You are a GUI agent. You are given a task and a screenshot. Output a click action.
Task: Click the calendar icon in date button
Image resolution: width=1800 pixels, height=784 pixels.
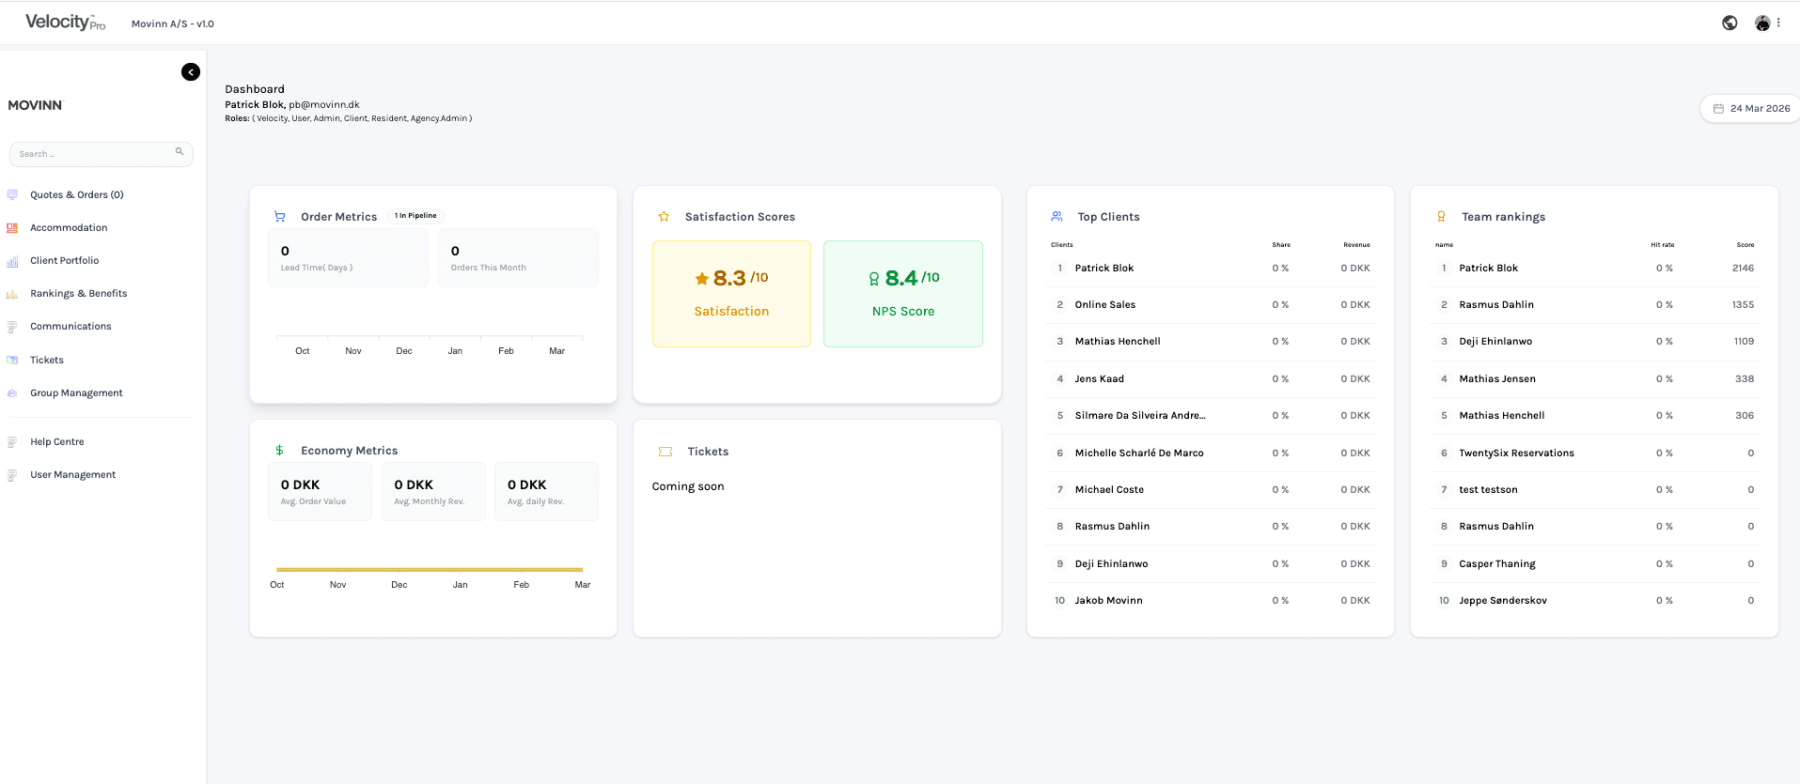click(1718, 108)
